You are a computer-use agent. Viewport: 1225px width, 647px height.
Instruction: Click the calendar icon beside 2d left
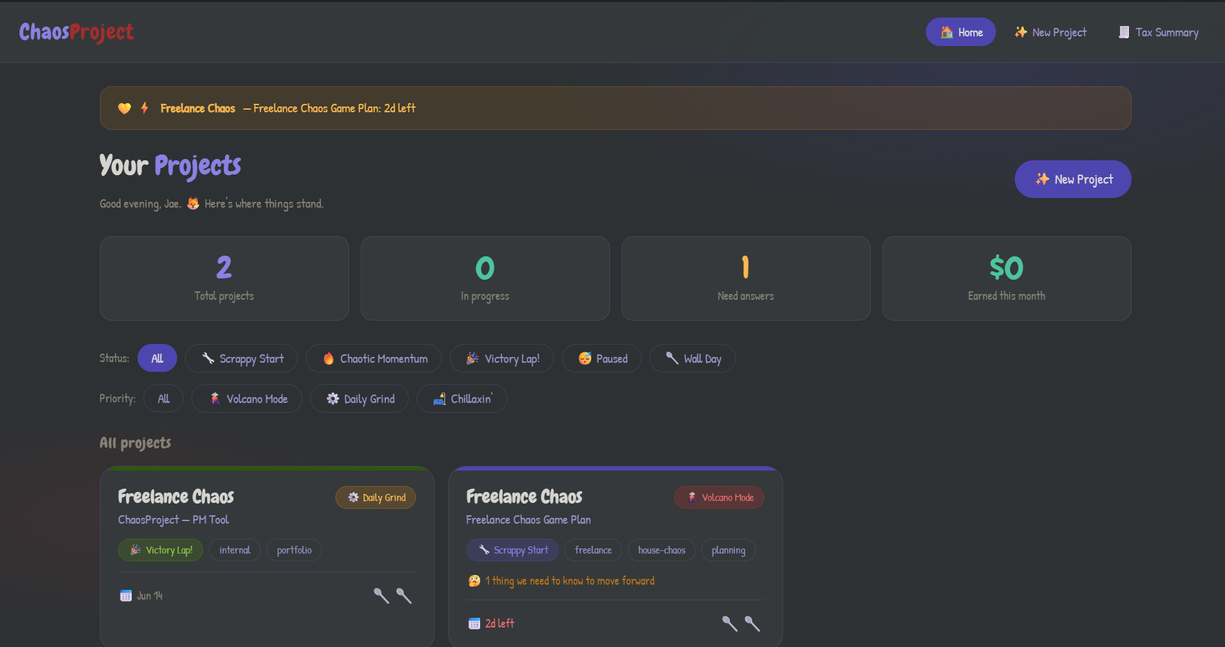click(474, 624)
